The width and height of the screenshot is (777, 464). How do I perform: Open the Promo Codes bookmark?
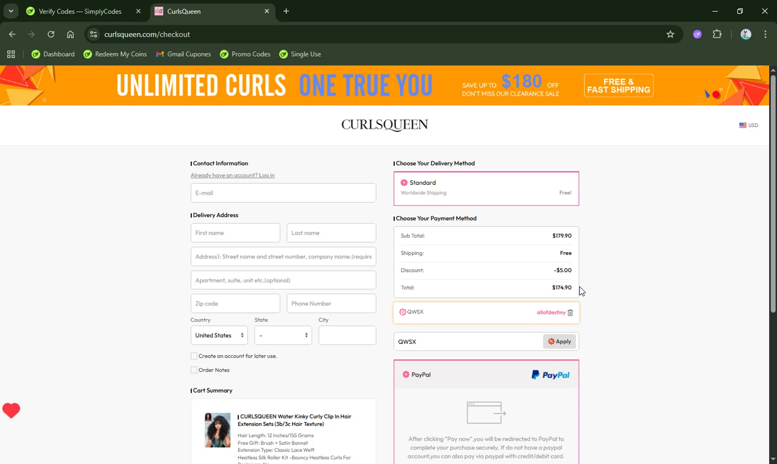(x=245, y=54)
